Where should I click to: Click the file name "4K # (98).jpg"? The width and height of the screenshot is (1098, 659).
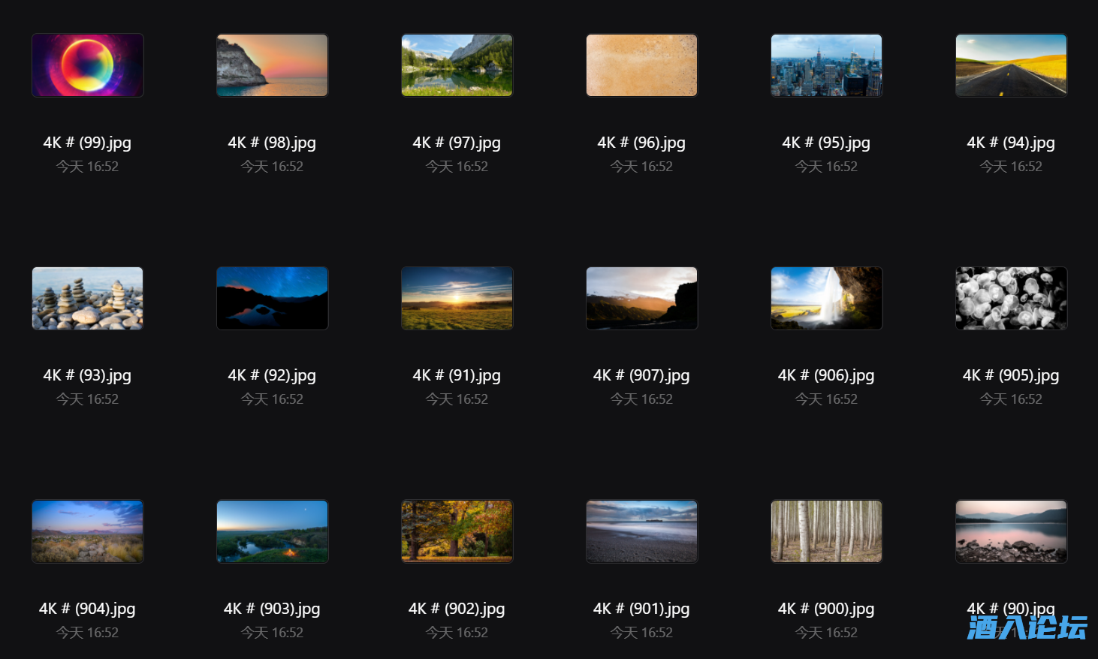click(272, 143)
